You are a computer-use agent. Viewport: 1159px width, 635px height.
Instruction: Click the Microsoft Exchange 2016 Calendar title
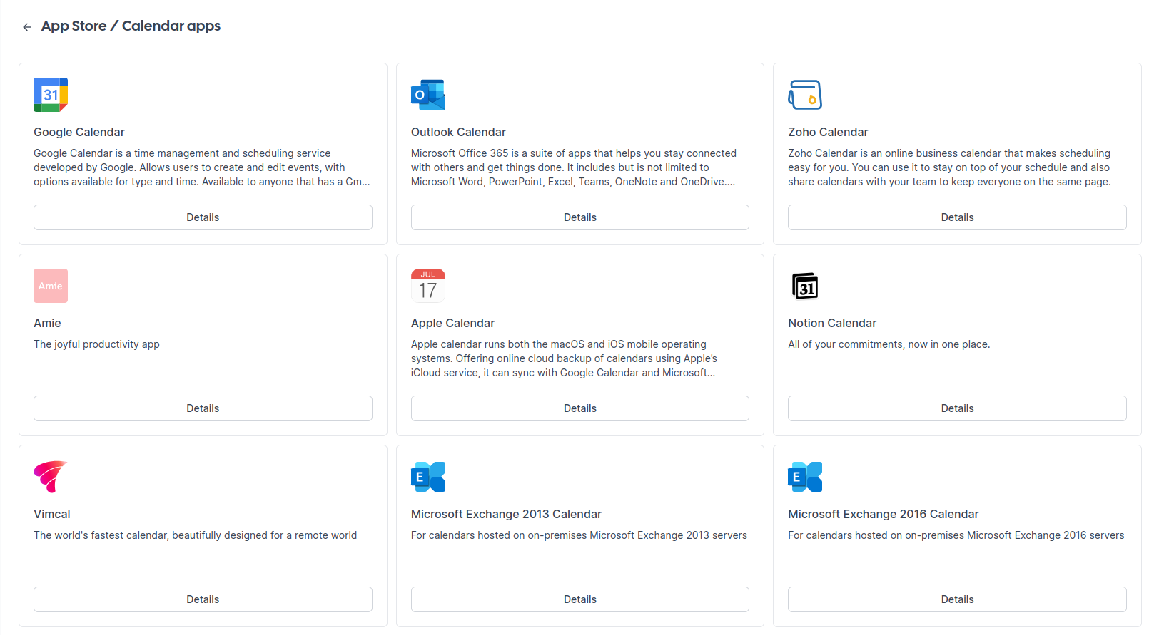(884, 514)
